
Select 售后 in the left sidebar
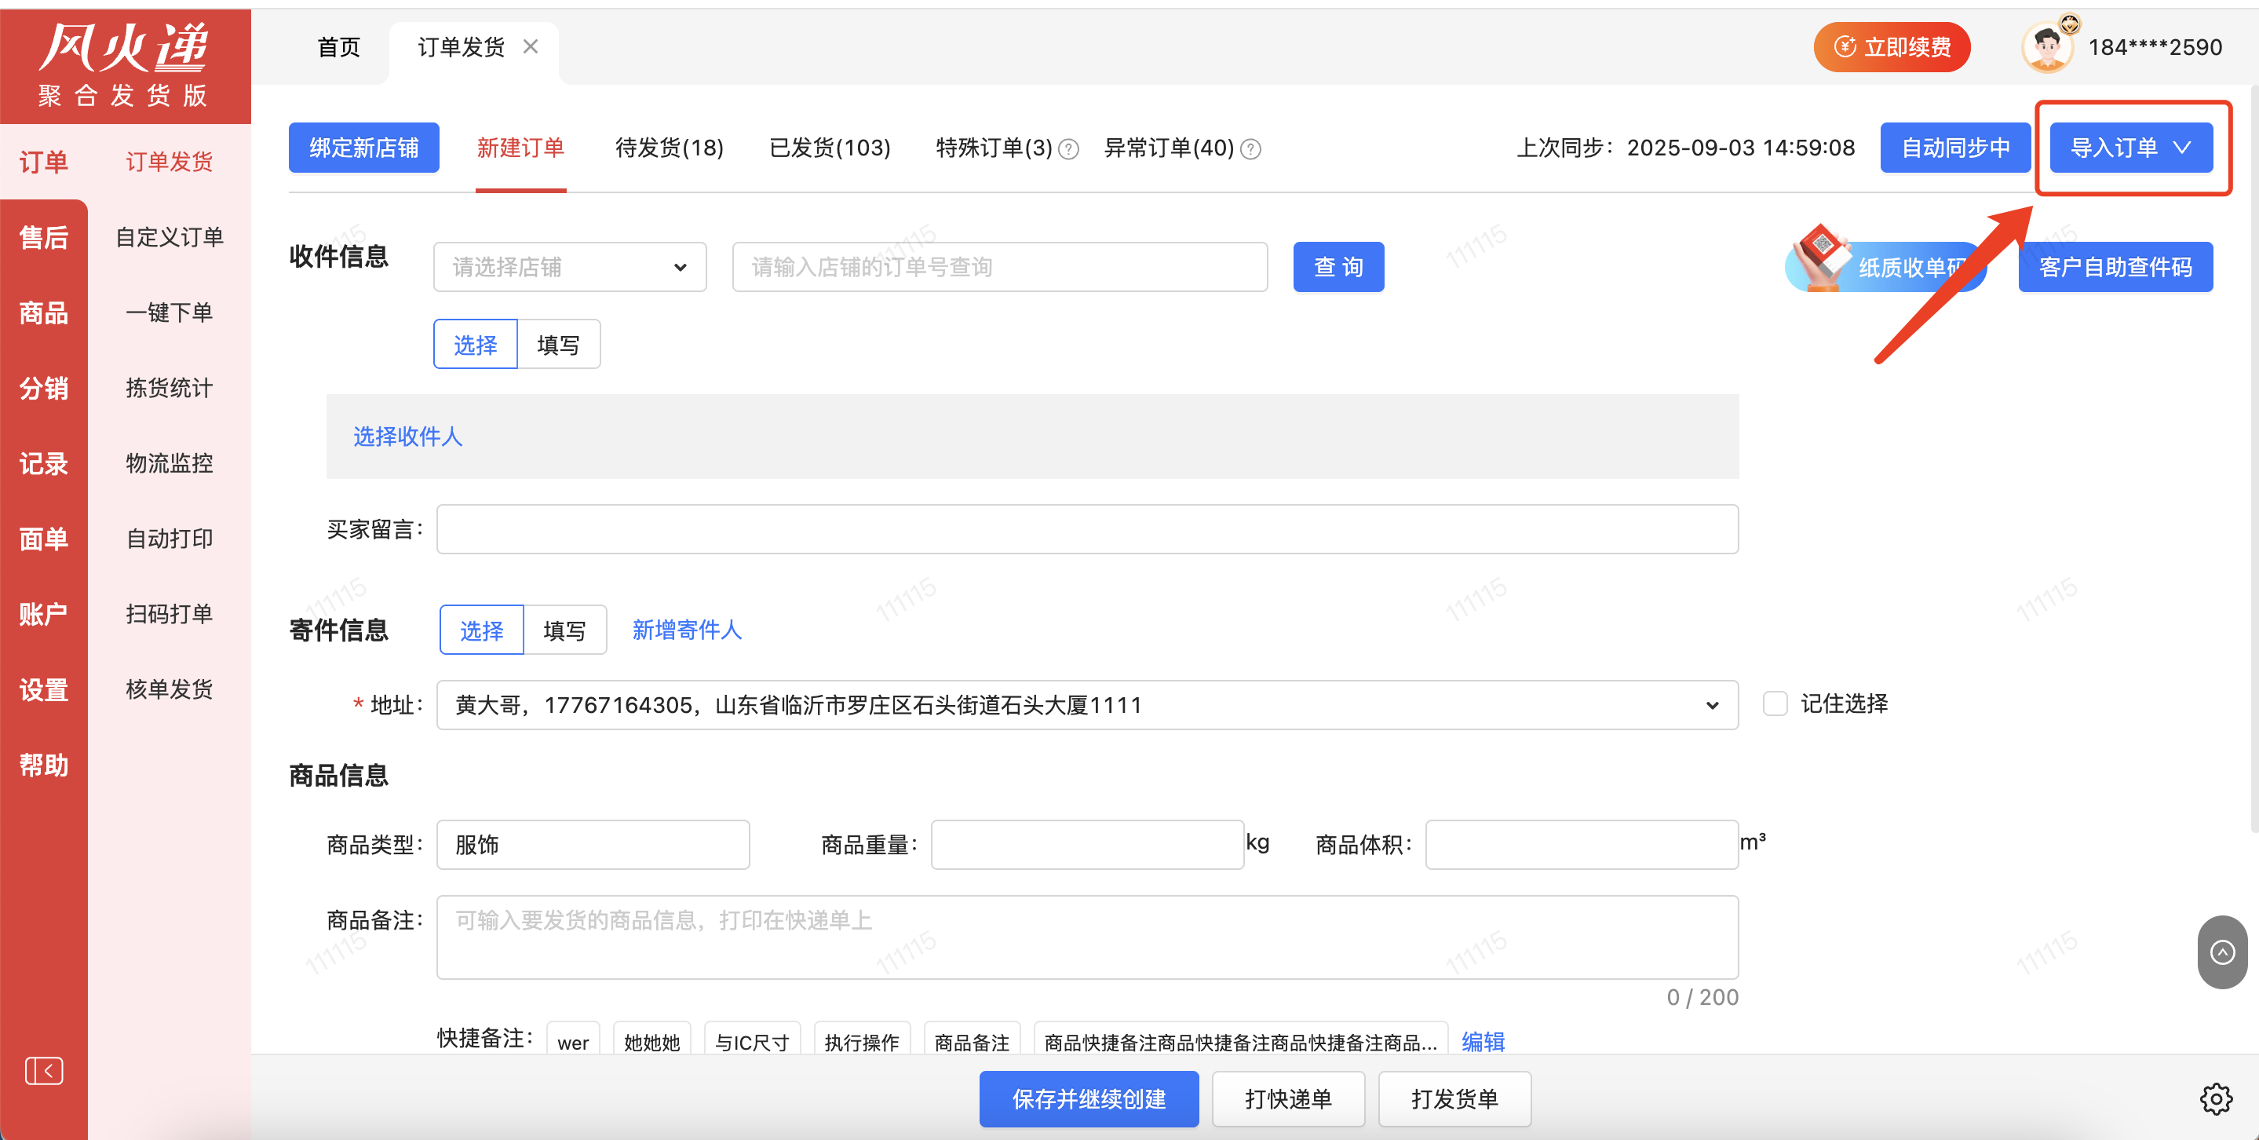pos(44,237)
